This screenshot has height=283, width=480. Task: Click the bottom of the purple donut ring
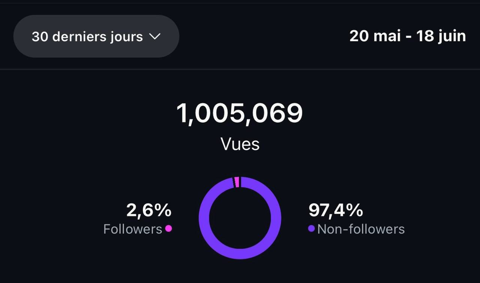[x=240, y=254]
